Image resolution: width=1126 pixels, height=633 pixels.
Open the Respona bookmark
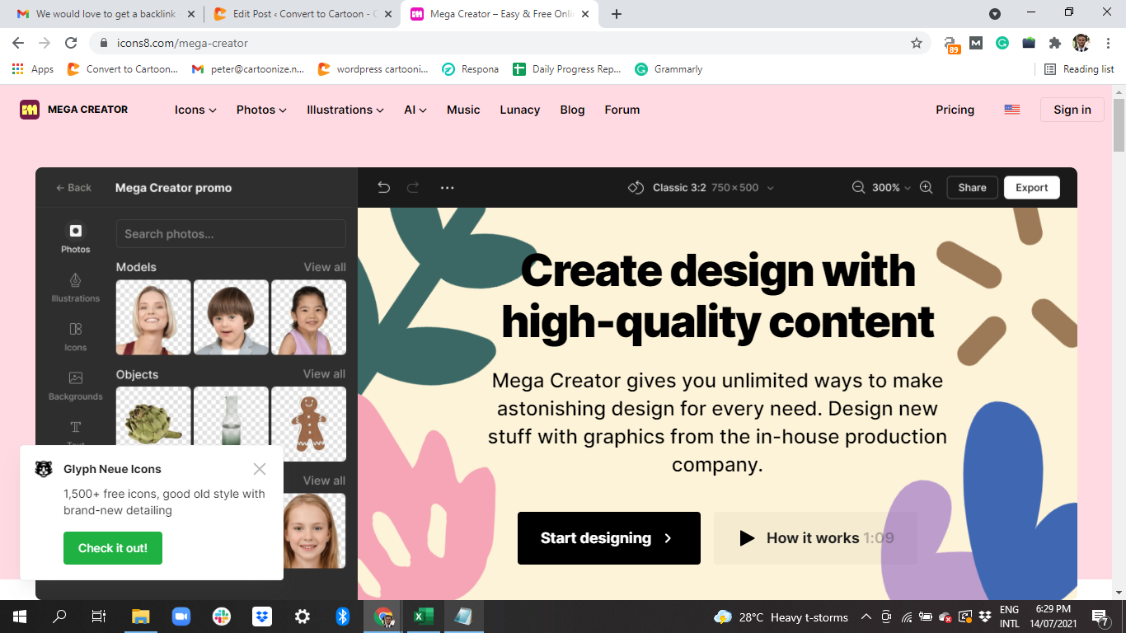tap(470, 69)
